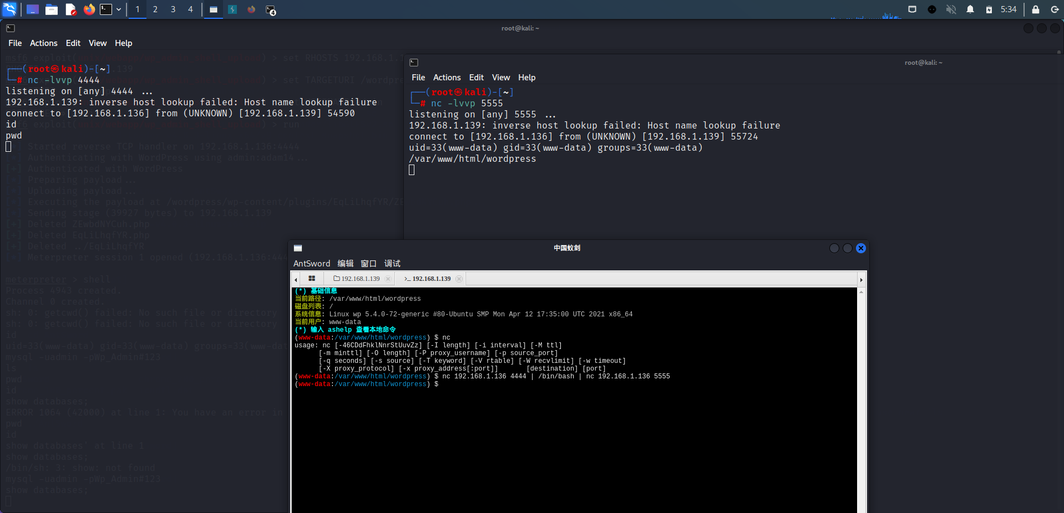The width and height of the screenshot is (1064, 513).
Task: Click the 'nc -lvvp 4444' command text
Action: click(64, 80)
